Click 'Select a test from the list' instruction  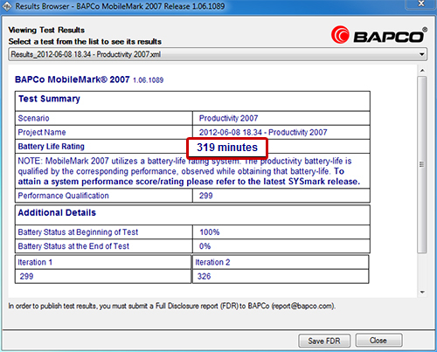[85, 42]
